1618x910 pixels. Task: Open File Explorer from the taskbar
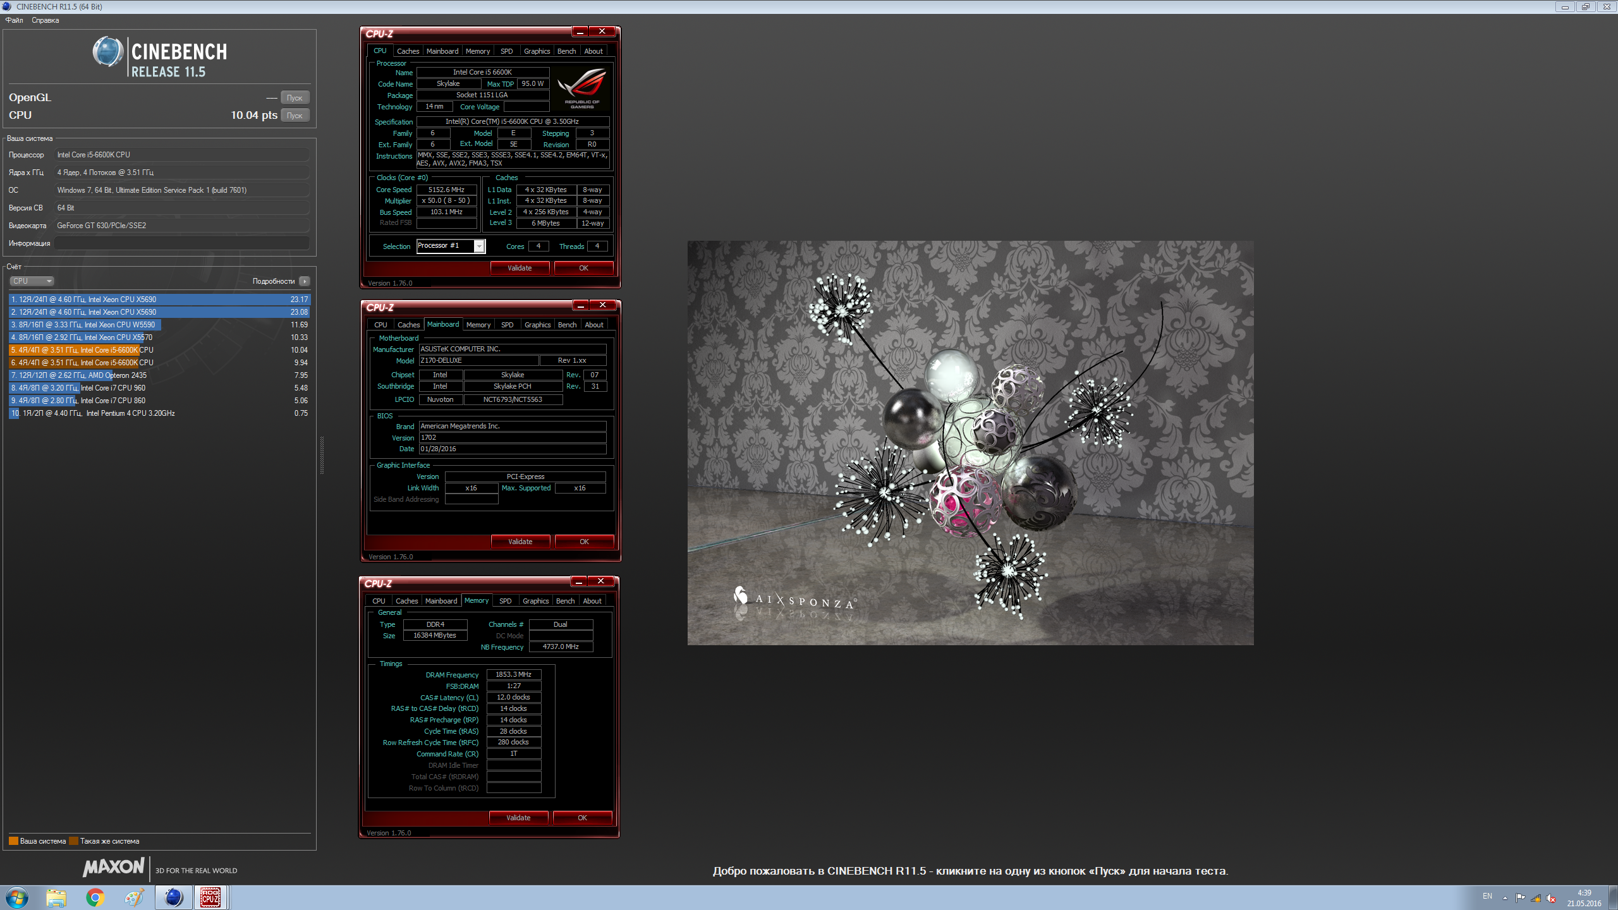[x=56, y=897]
